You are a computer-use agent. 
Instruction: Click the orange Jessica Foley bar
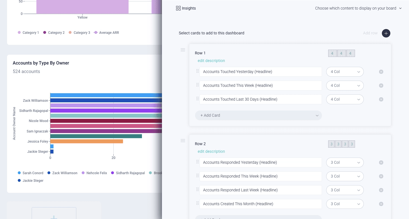tap(87, 141)
